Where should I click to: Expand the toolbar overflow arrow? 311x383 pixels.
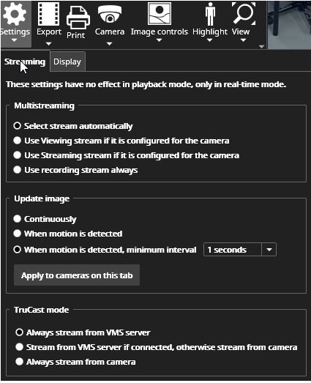pos(261,46)
